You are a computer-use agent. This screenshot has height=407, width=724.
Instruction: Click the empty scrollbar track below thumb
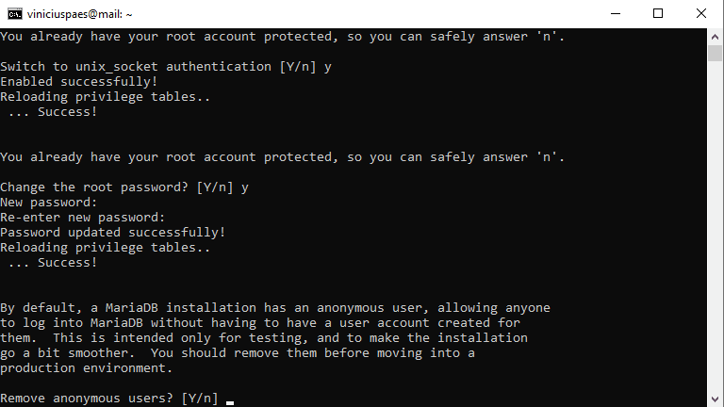pyautogui.click(x=715, y=226)
